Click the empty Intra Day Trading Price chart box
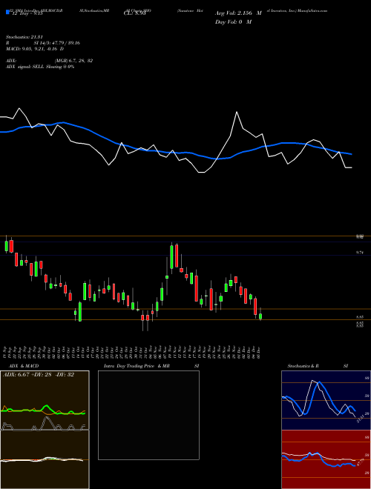This screenshot has width=371, height=489. tap(148, 415)
